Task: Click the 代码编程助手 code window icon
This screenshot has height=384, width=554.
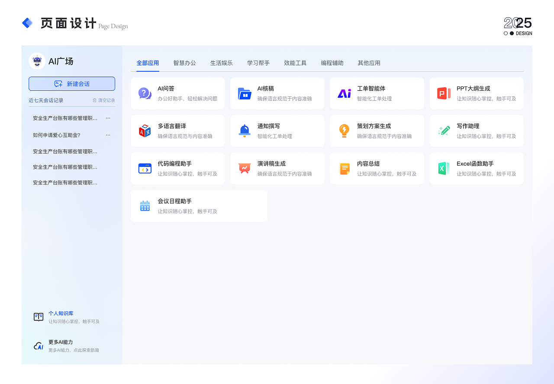Action: point(145,169)
